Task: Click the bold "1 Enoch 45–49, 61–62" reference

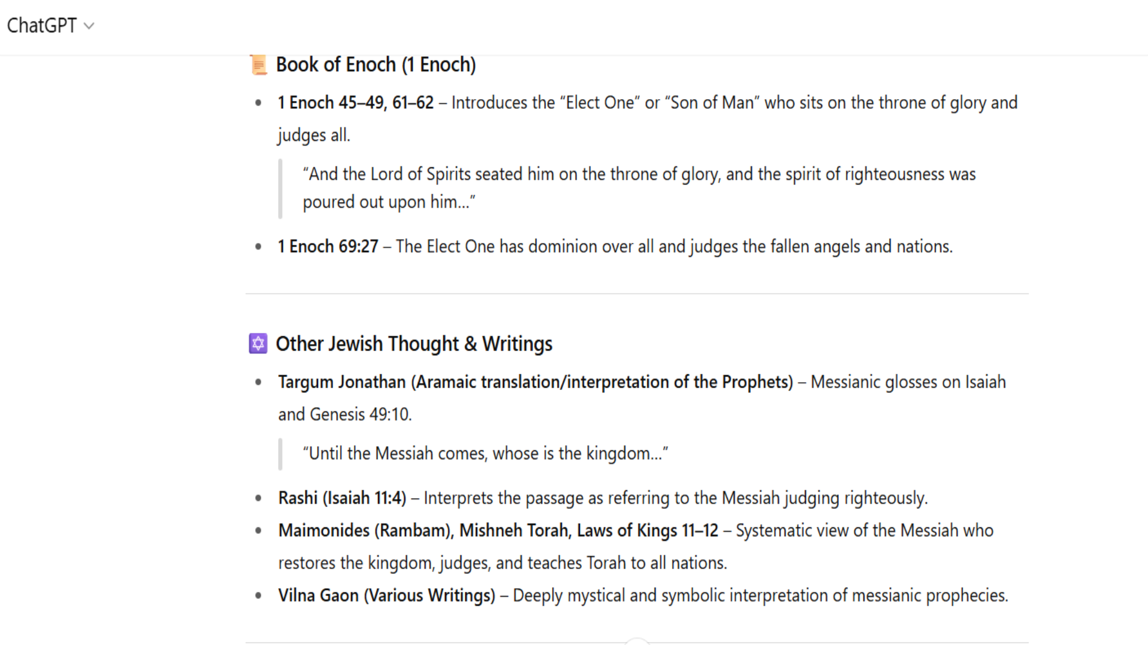Action: 355,103
